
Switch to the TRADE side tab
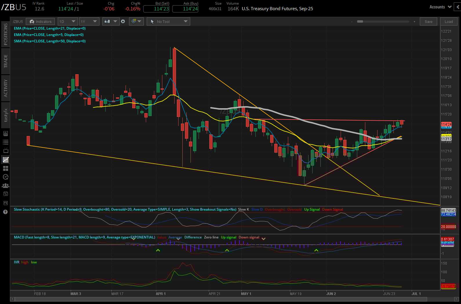(6, 61)
